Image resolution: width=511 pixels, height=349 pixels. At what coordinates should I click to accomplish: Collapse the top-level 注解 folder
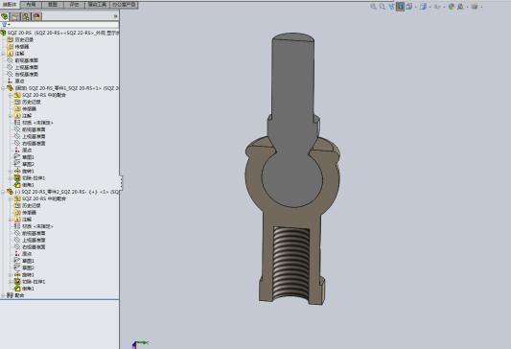point(3,54)
